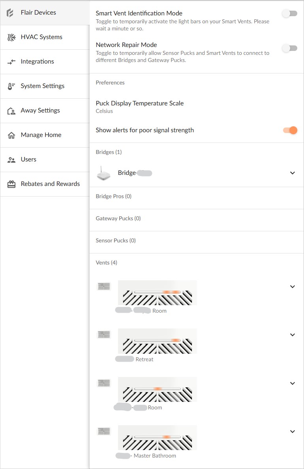Click the Bridge device thumbnail image

pos(104,173)
